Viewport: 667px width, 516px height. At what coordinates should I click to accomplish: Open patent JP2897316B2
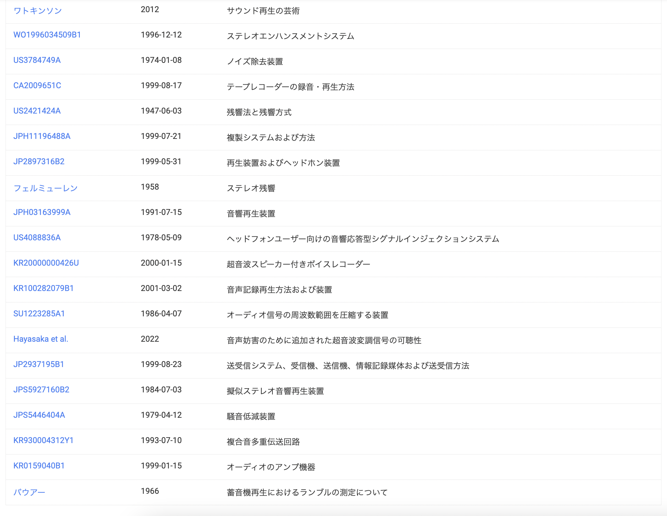[39, 161]
